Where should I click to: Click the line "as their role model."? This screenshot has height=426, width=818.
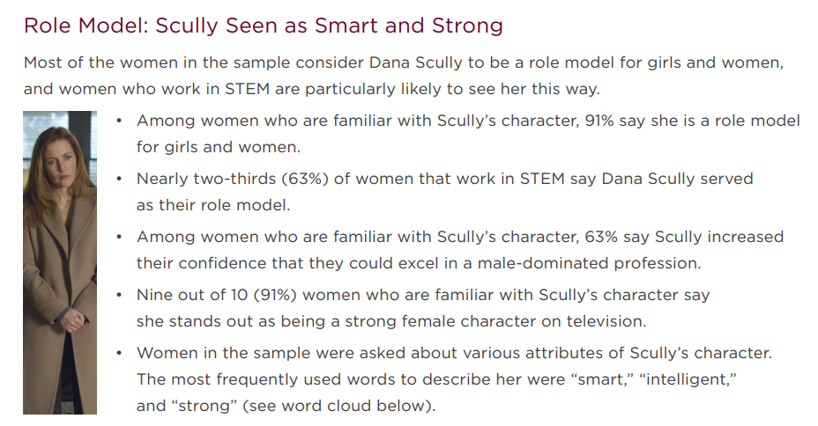(213, 205)
